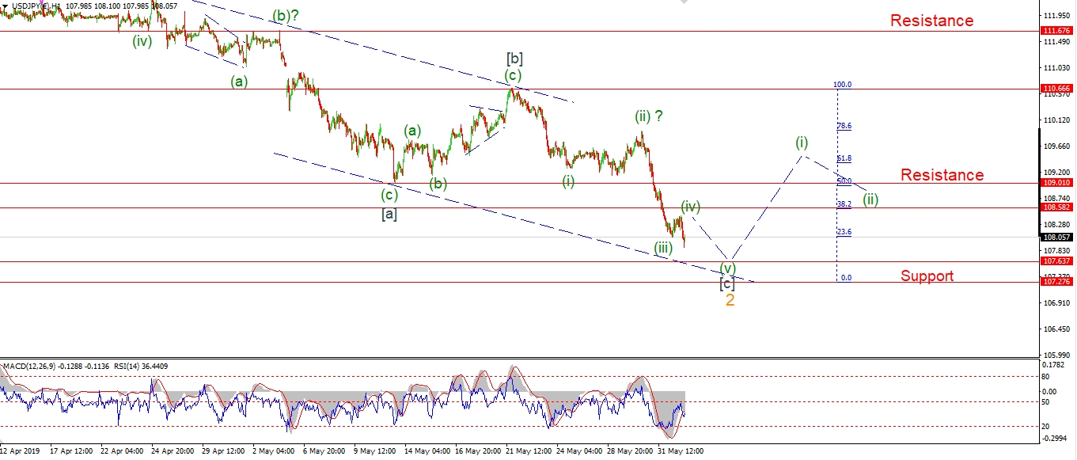Click the current price 108.057 label

pos(1058,237)
